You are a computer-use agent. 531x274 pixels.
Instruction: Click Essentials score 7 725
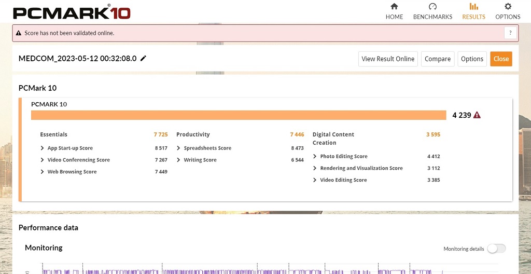[x=161, y=134]
